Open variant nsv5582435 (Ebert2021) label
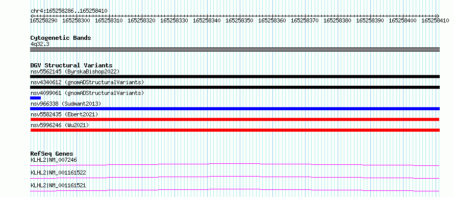 (64, 114)
